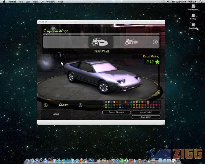Image resolution: width=205 pixels, height=164 pixels.
Task: Click the clock showing Fri 12:56 PM
Action: [x=179, y=2]
